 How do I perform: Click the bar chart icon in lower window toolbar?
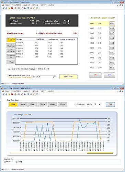tap(24, 94)
